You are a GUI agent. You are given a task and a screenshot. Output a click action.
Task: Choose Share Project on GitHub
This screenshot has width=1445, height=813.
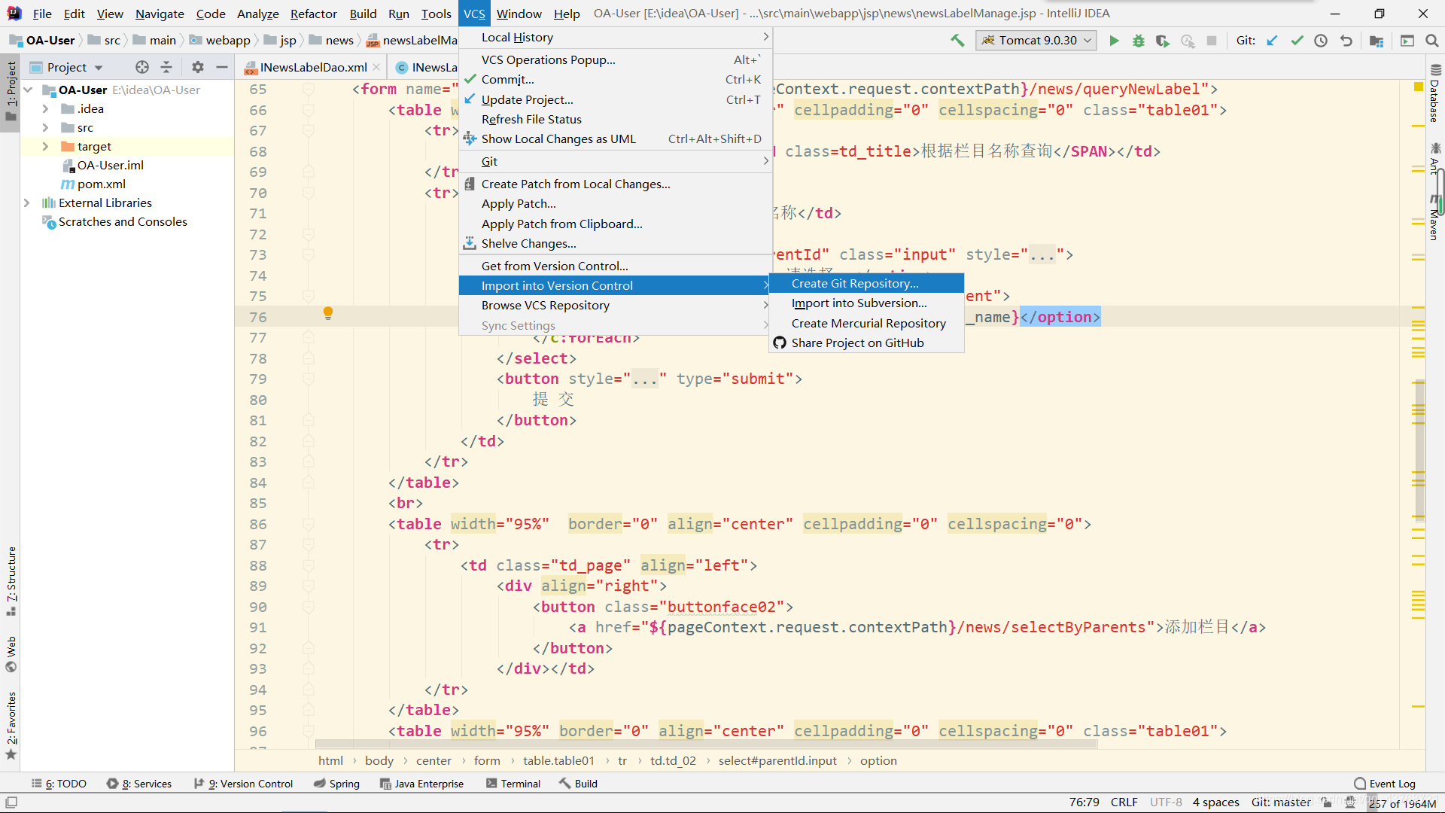857,343
